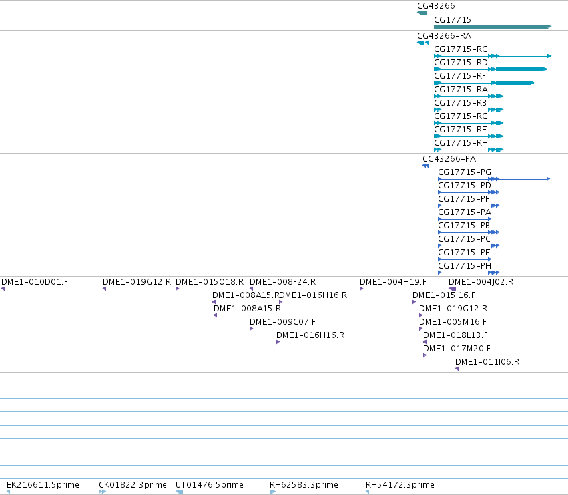The image size is (568, 495).
Task: Select the UT01476.5prime EST glyph
Action: pyautogui.click(x=179, y=492)
